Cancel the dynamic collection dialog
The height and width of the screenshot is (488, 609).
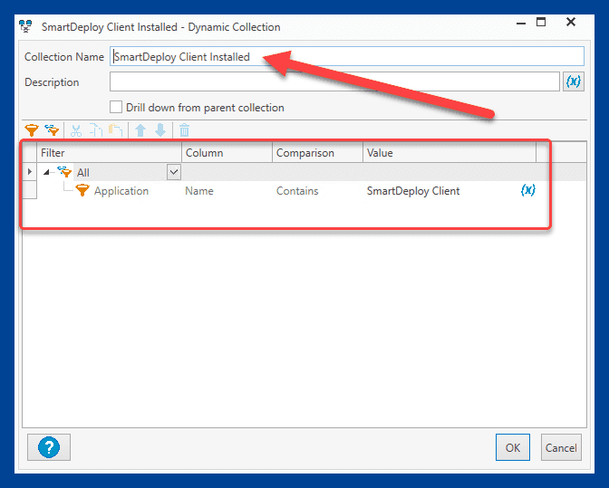pos(561,447)
